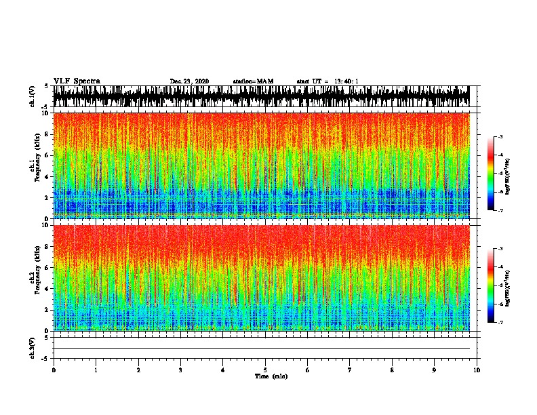Viewport: 537px width, 415px height.
Task: Click the ch.2 frequency axis "2" tick label
Action: [47, 310]
